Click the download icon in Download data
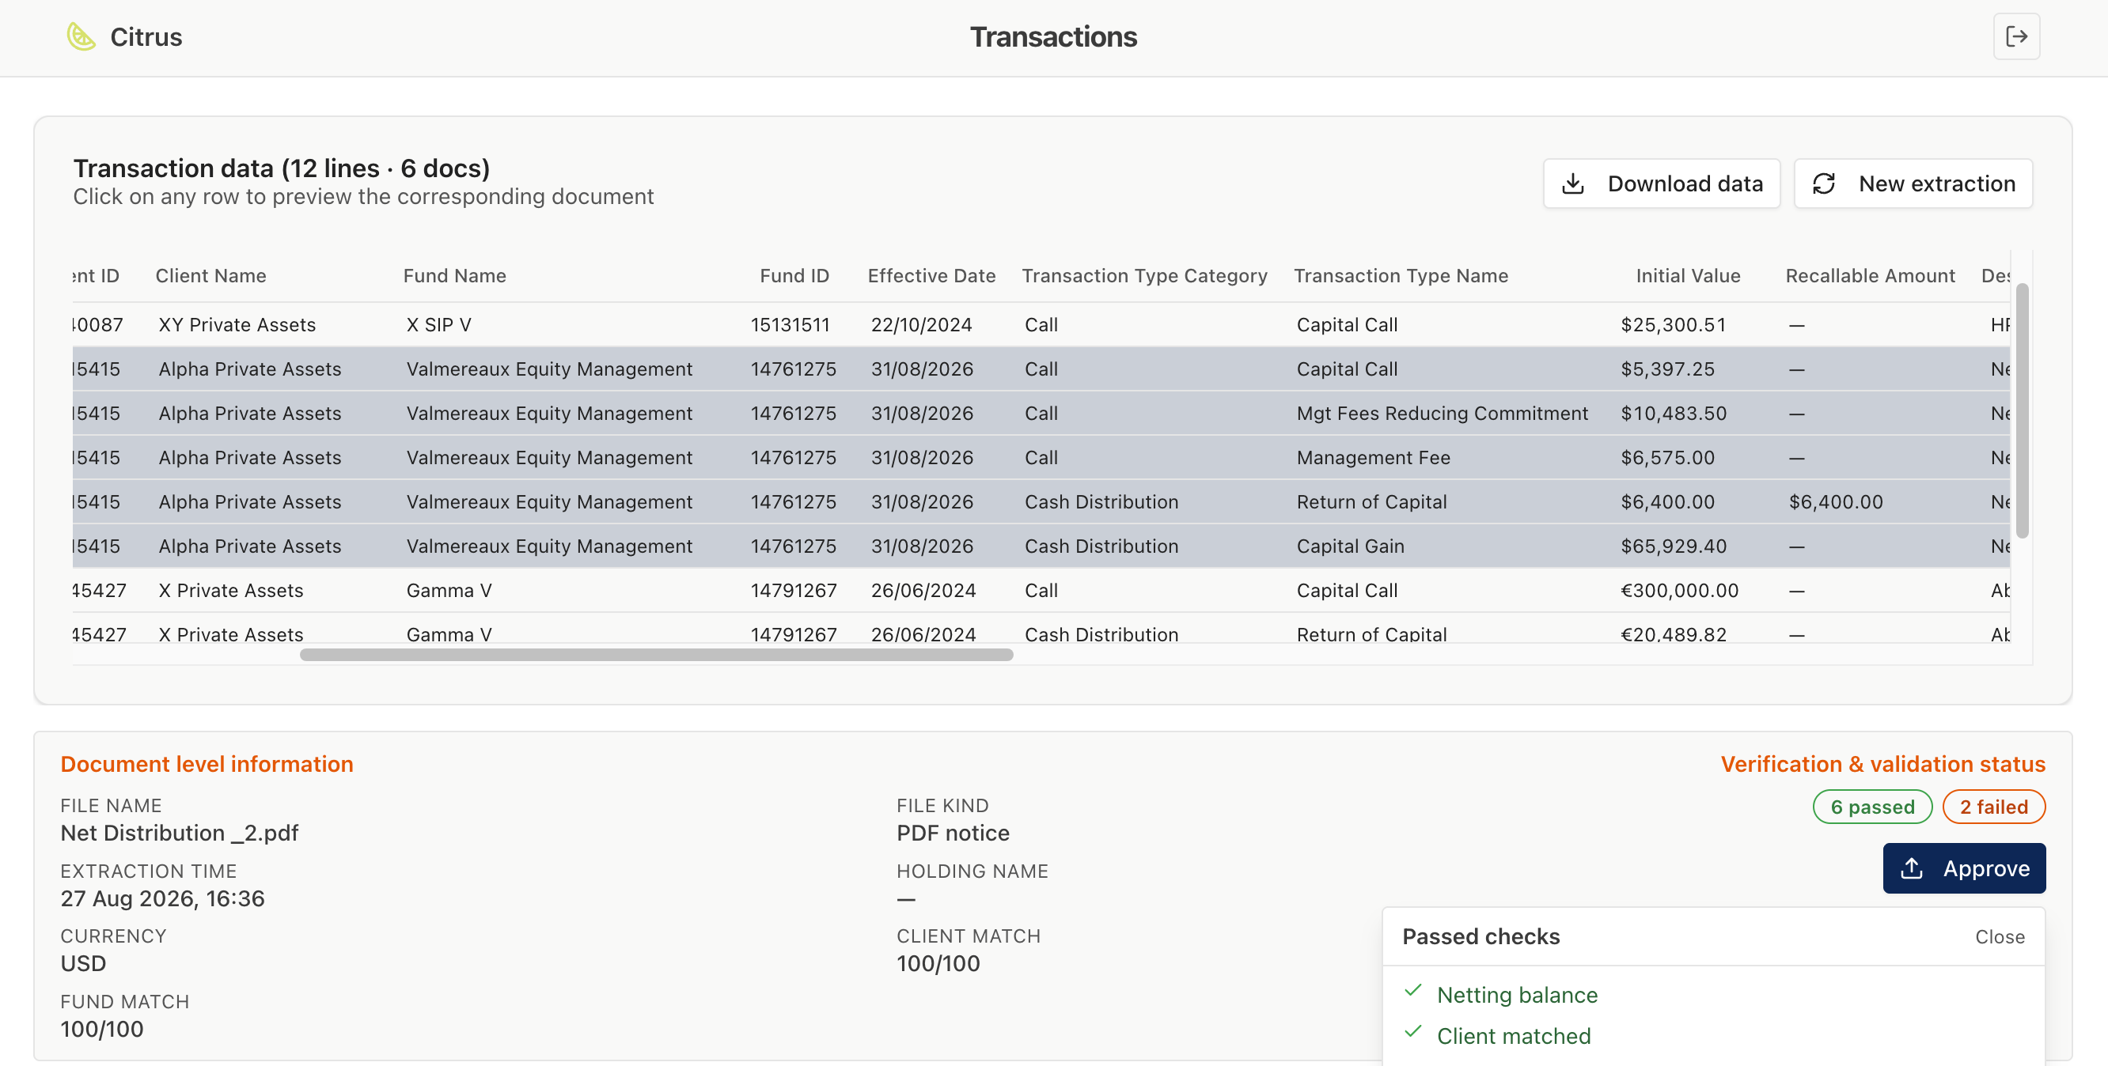 click(1573, 183)
